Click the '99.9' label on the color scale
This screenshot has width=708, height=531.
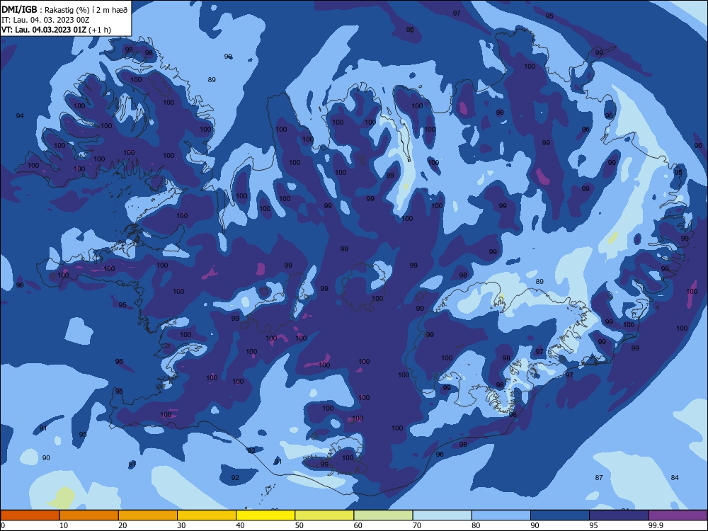point(656,525)
